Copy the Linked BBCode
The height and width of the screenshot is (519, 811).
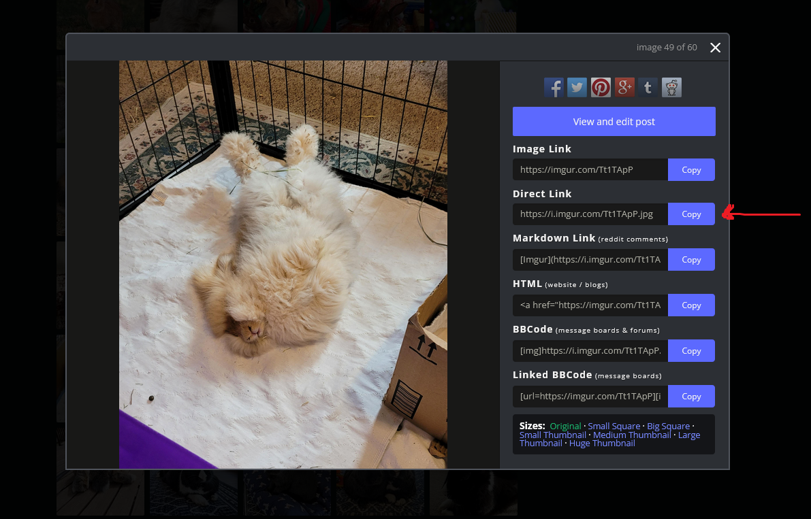691,397
